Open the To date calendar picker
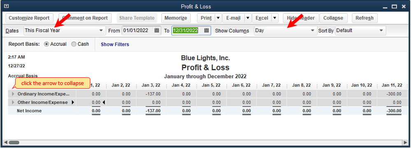The image size is (411, 148). (207, 30)
